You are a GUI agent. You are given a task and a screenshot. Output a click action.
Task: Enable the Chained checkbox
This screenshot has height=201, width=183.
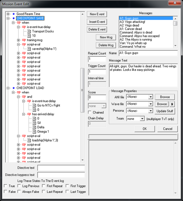(x=90, y=113)
